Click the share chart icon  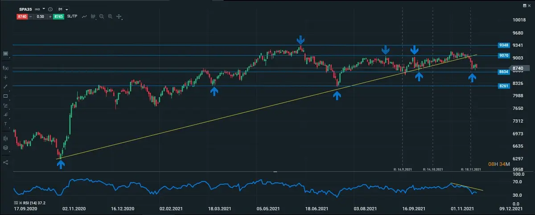6,162
